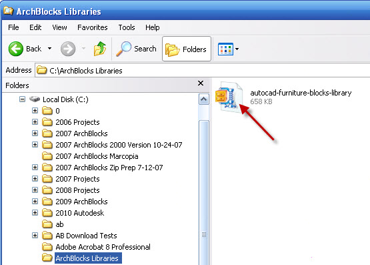Click the 658 KB file size text
Viewport: 370px width, 265px height.
pyautogui.click(x=261, y=101)
